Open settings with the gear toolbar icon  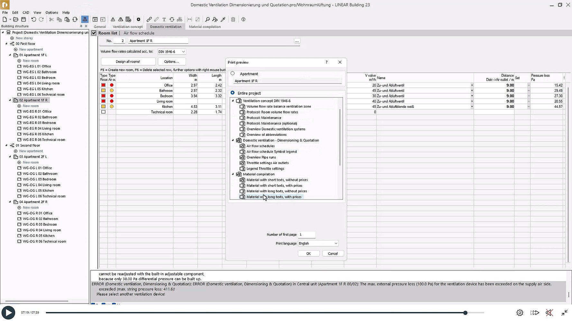(138, 20)
